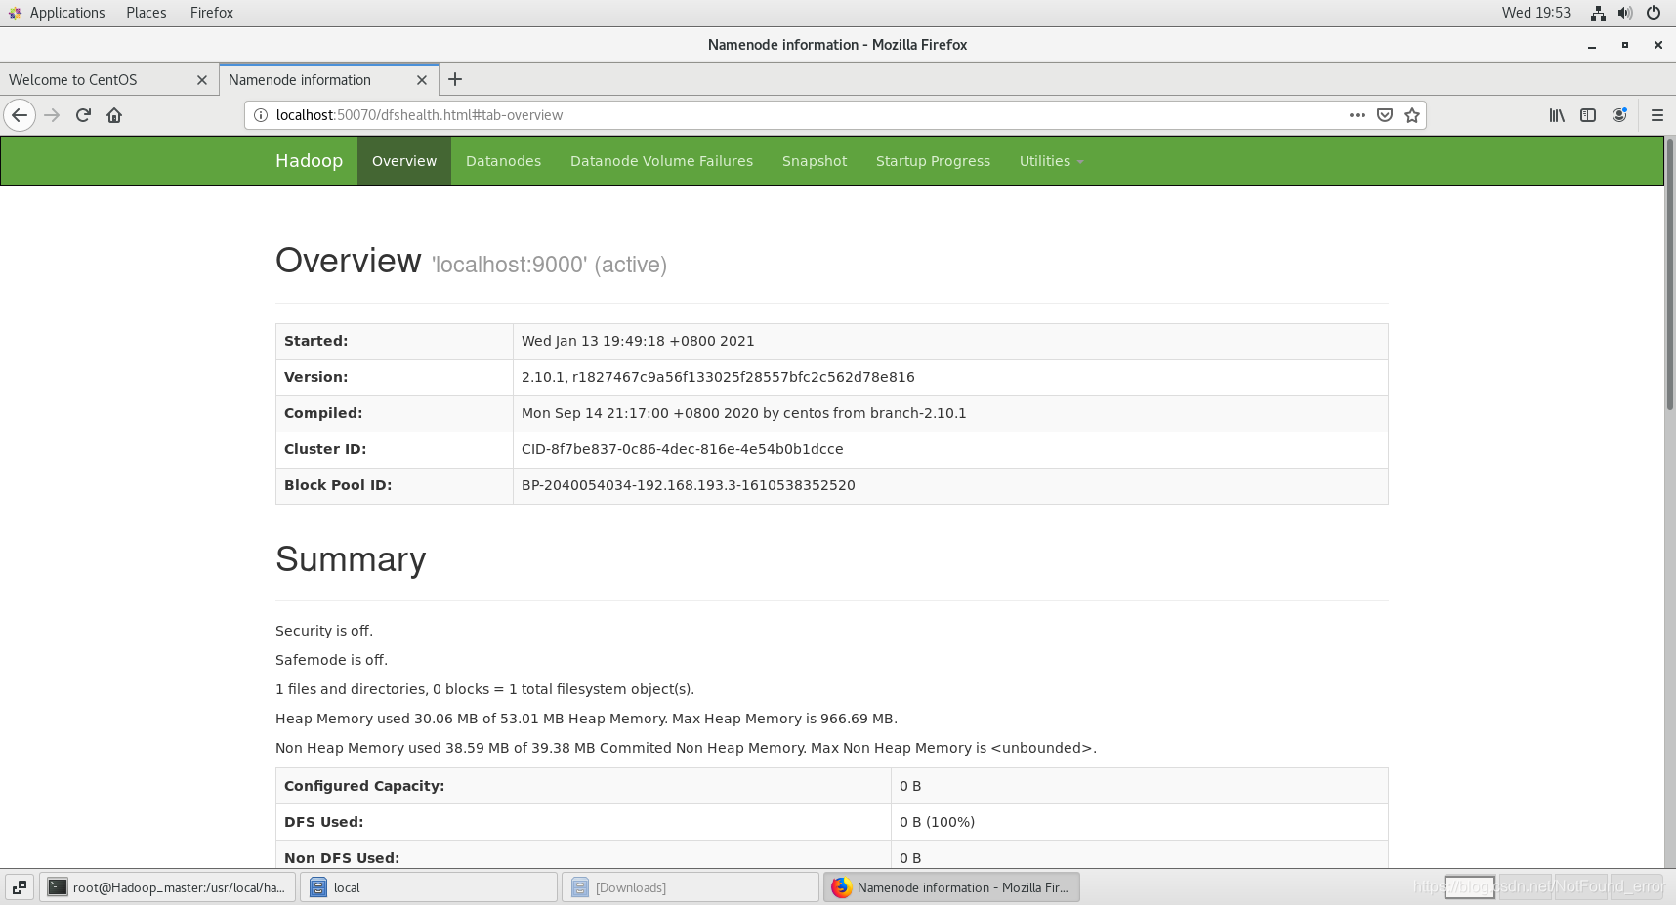The height and width of the screenshot is (905, 1676).
Task: Click the Hadoop brand link
Action: [309, 161]
